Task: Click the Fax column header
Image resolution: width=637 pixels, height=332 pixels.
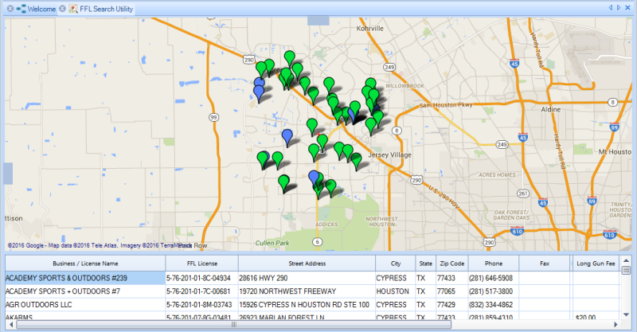Action: click(545, 264)
